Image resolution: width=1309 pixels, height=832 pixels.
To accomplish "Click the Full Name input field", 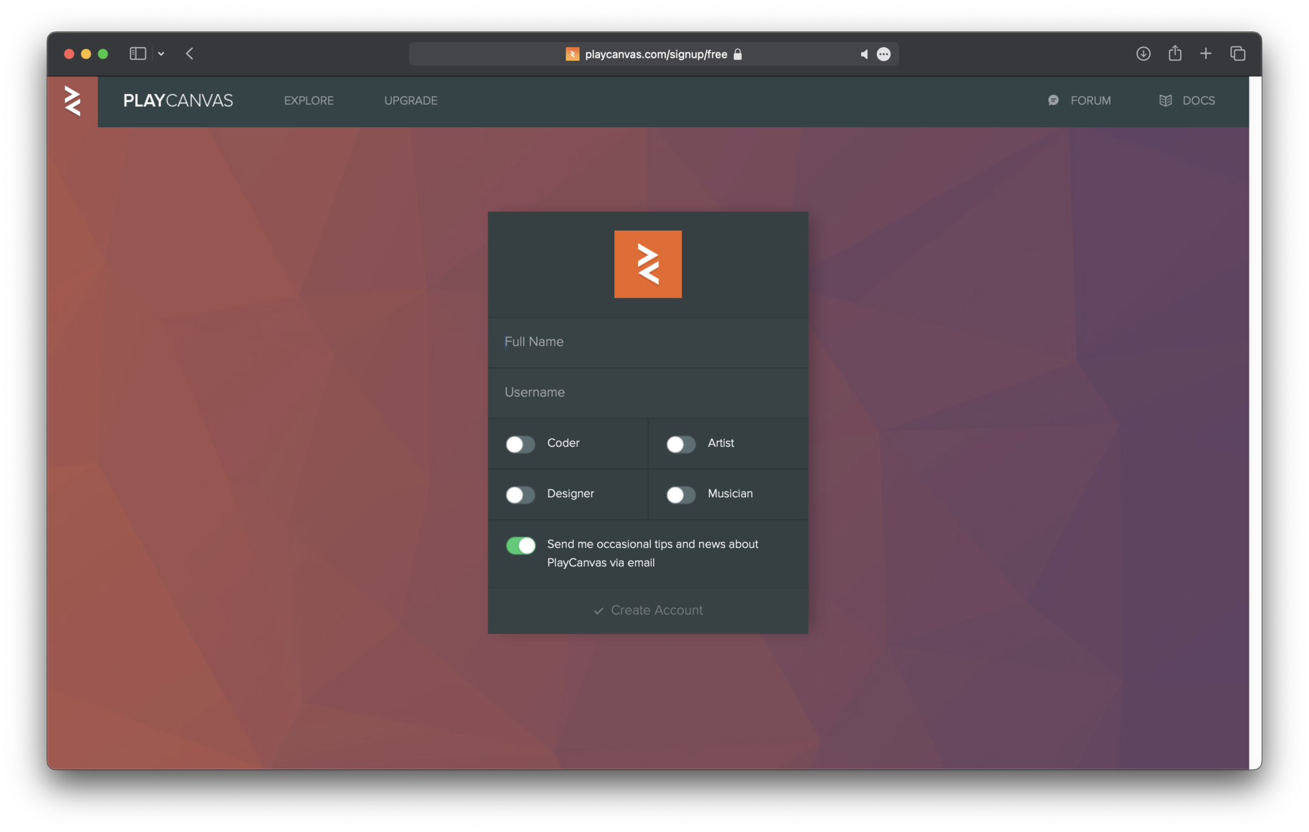I will (647, 342).
